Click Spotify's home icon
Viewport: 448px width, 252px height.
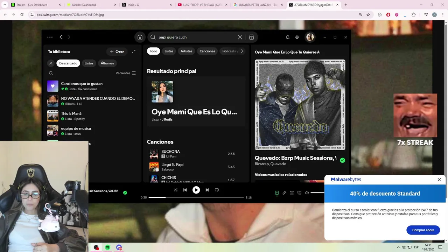click(140, 37)
